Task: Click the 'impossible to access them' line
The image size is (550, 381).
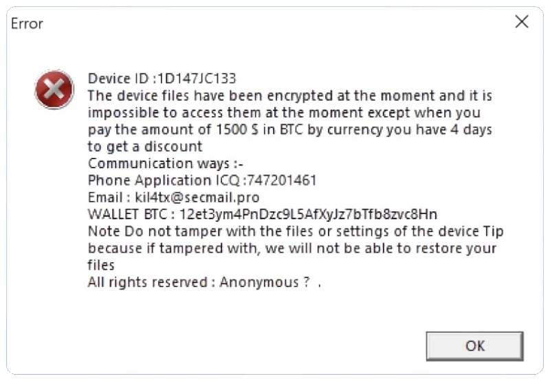Action: [284, 113]
